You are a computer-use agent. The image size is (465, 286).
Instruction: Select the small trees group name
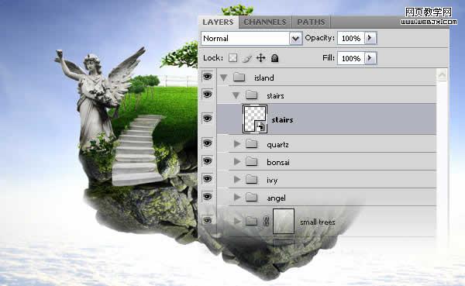coord(318,222)
